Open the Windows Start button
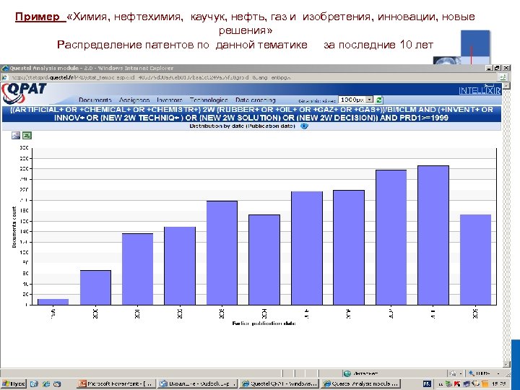Image resolution: width=520 pixels, height=390 pixels. 13,383
